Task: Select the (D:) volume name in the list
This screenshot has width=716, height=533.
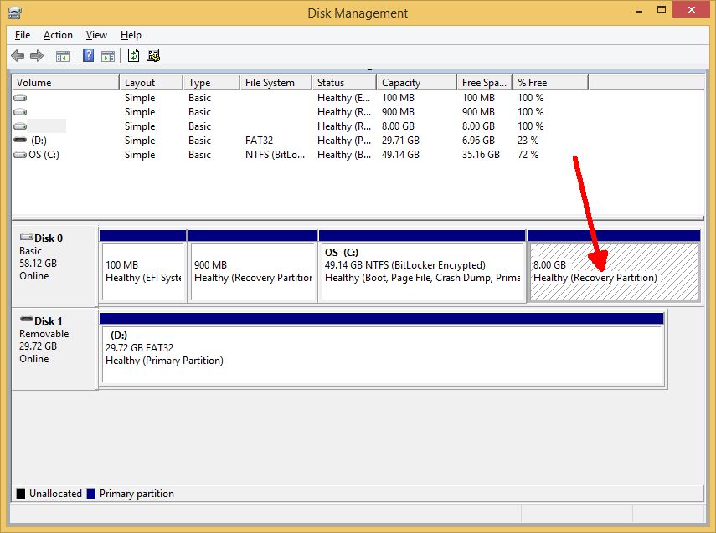Action: click(x=39, y=141)
